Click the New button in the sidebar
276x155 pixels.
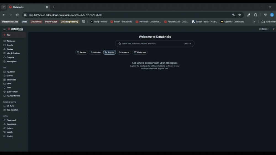pos(8,35)
